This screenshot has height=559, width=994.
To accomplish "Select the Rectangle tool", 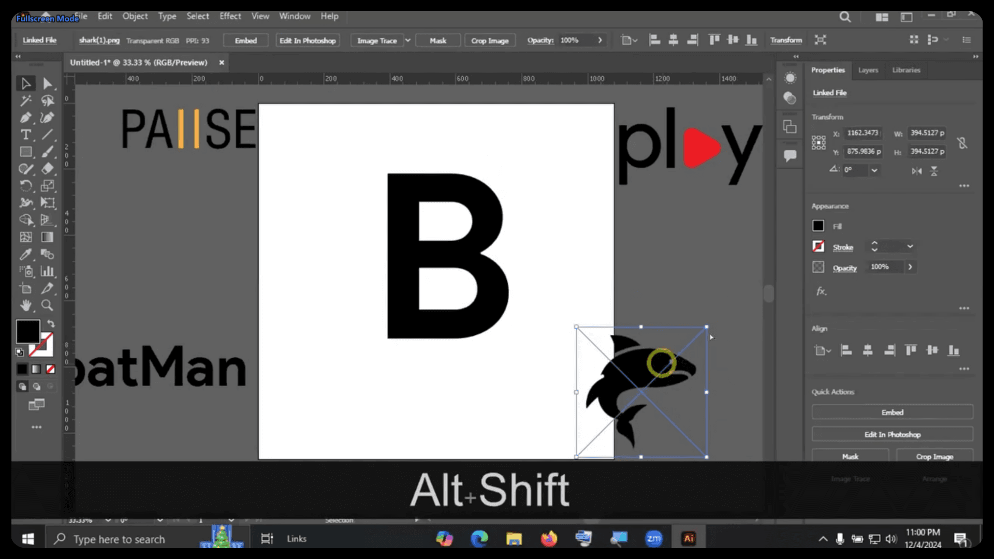I will 25,152.
